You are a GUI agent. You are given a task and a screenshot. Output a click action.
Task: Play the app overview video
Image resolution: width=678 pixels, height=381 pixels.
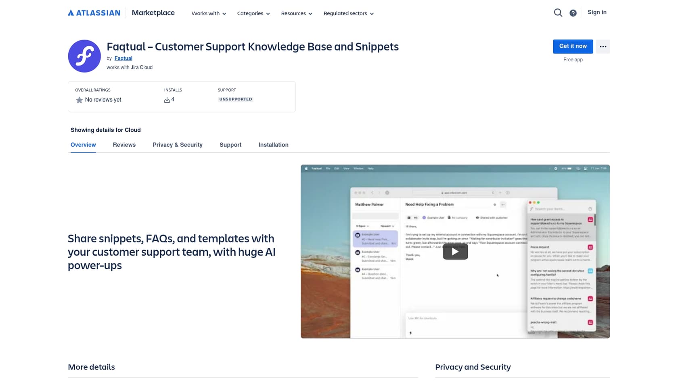click(x=455, y=252)
